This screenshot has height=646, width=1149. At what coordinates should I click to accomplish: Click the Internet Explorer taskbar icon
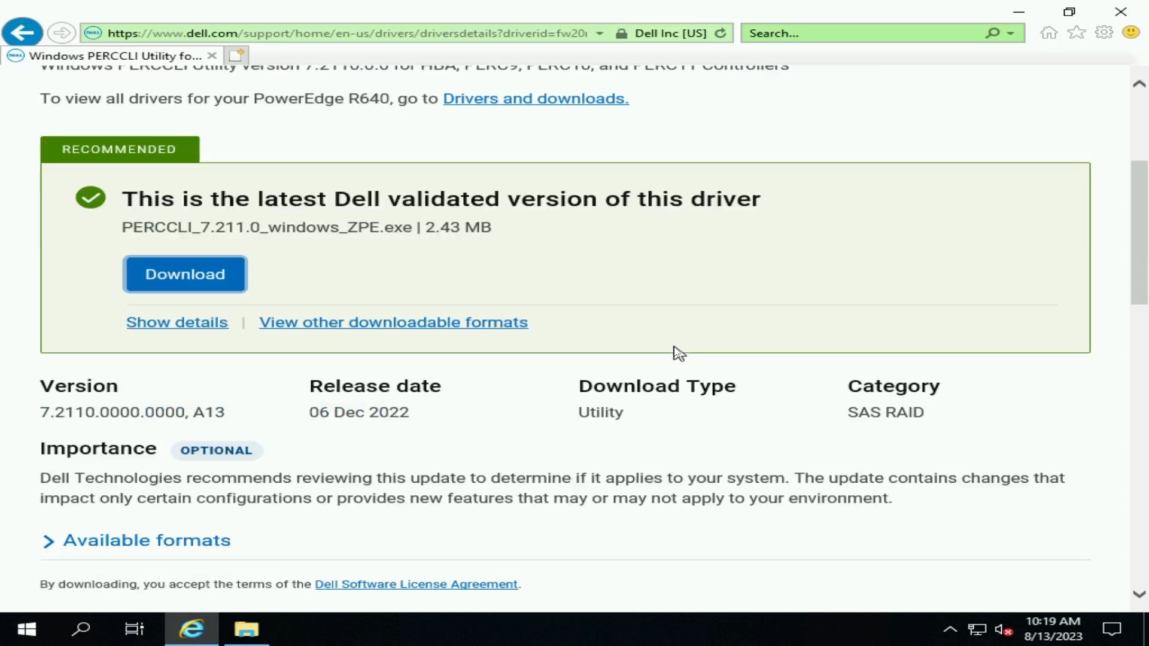190,629
